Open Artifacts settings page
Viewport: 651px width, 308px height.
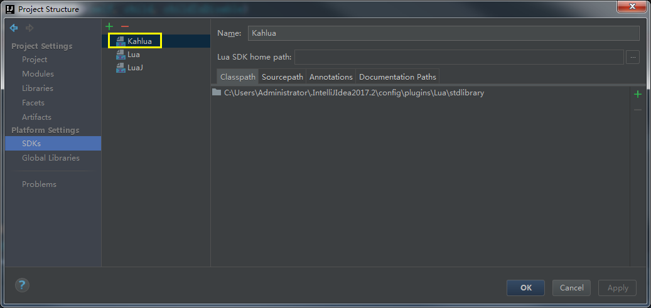click(x=36, y=117)
